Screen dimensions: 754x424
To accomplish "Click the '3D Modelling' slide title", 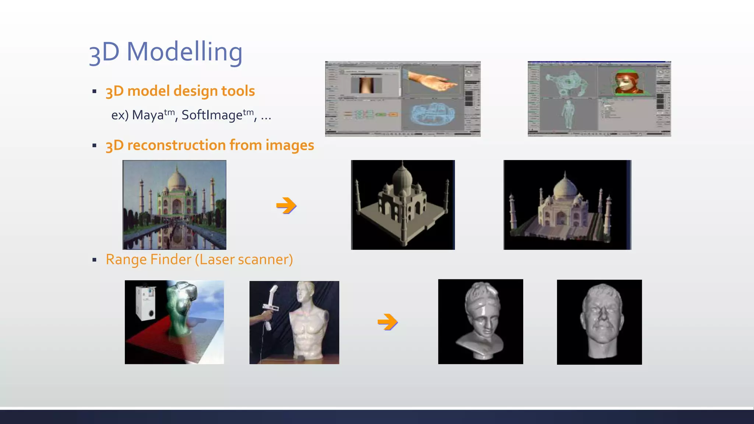I will (166, 52).
